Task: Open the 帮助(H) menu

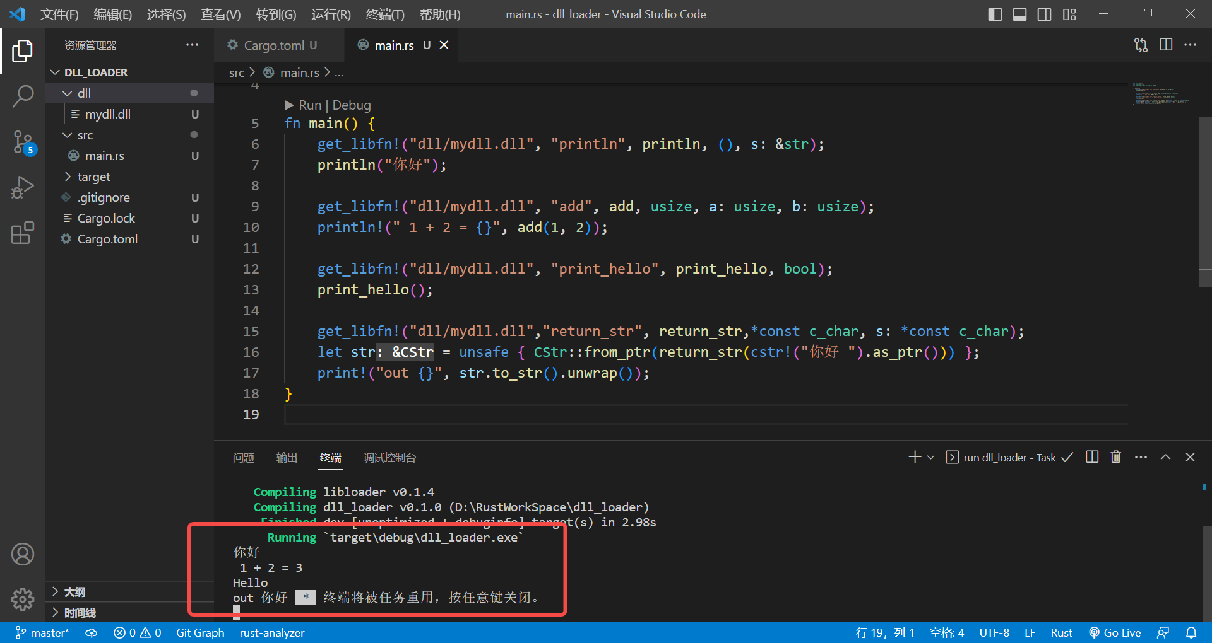Action: click(440, 14)
